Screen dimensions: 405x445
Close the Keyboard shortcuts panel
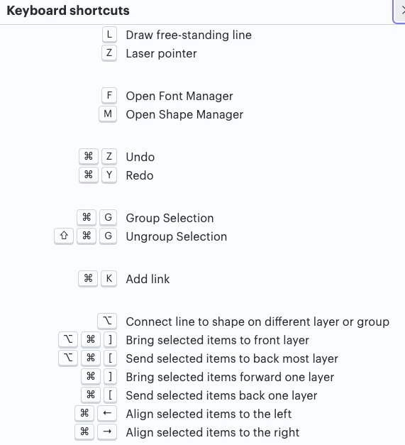pos(401,11)
